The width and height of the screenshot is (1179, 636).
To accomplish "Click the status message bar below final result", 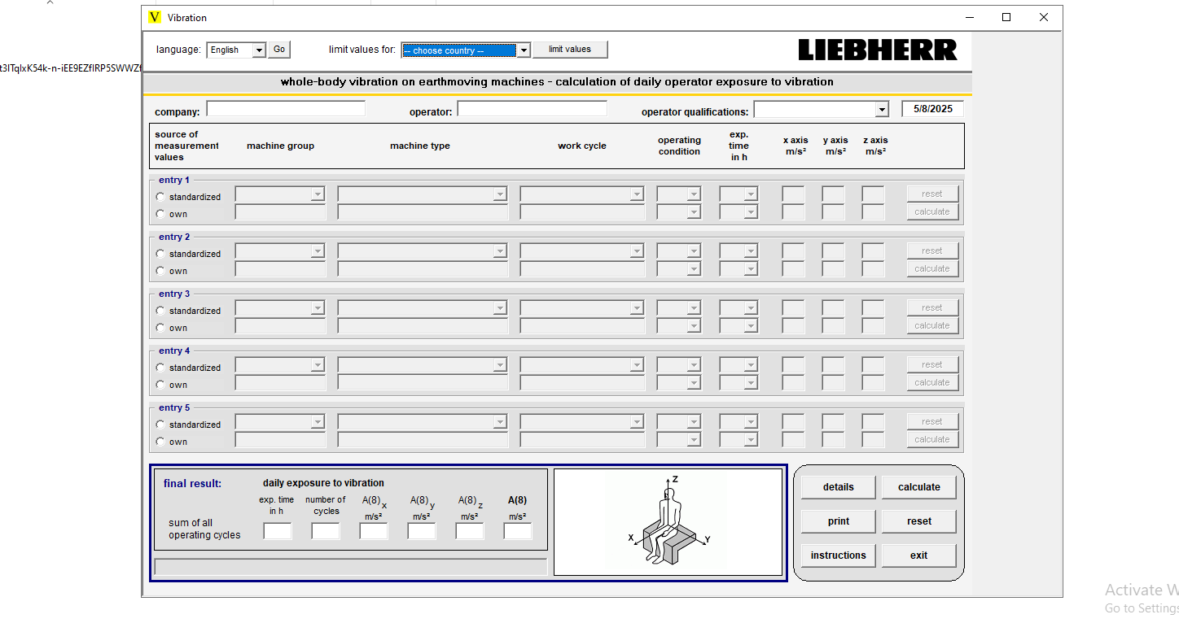I will (351, 566).
